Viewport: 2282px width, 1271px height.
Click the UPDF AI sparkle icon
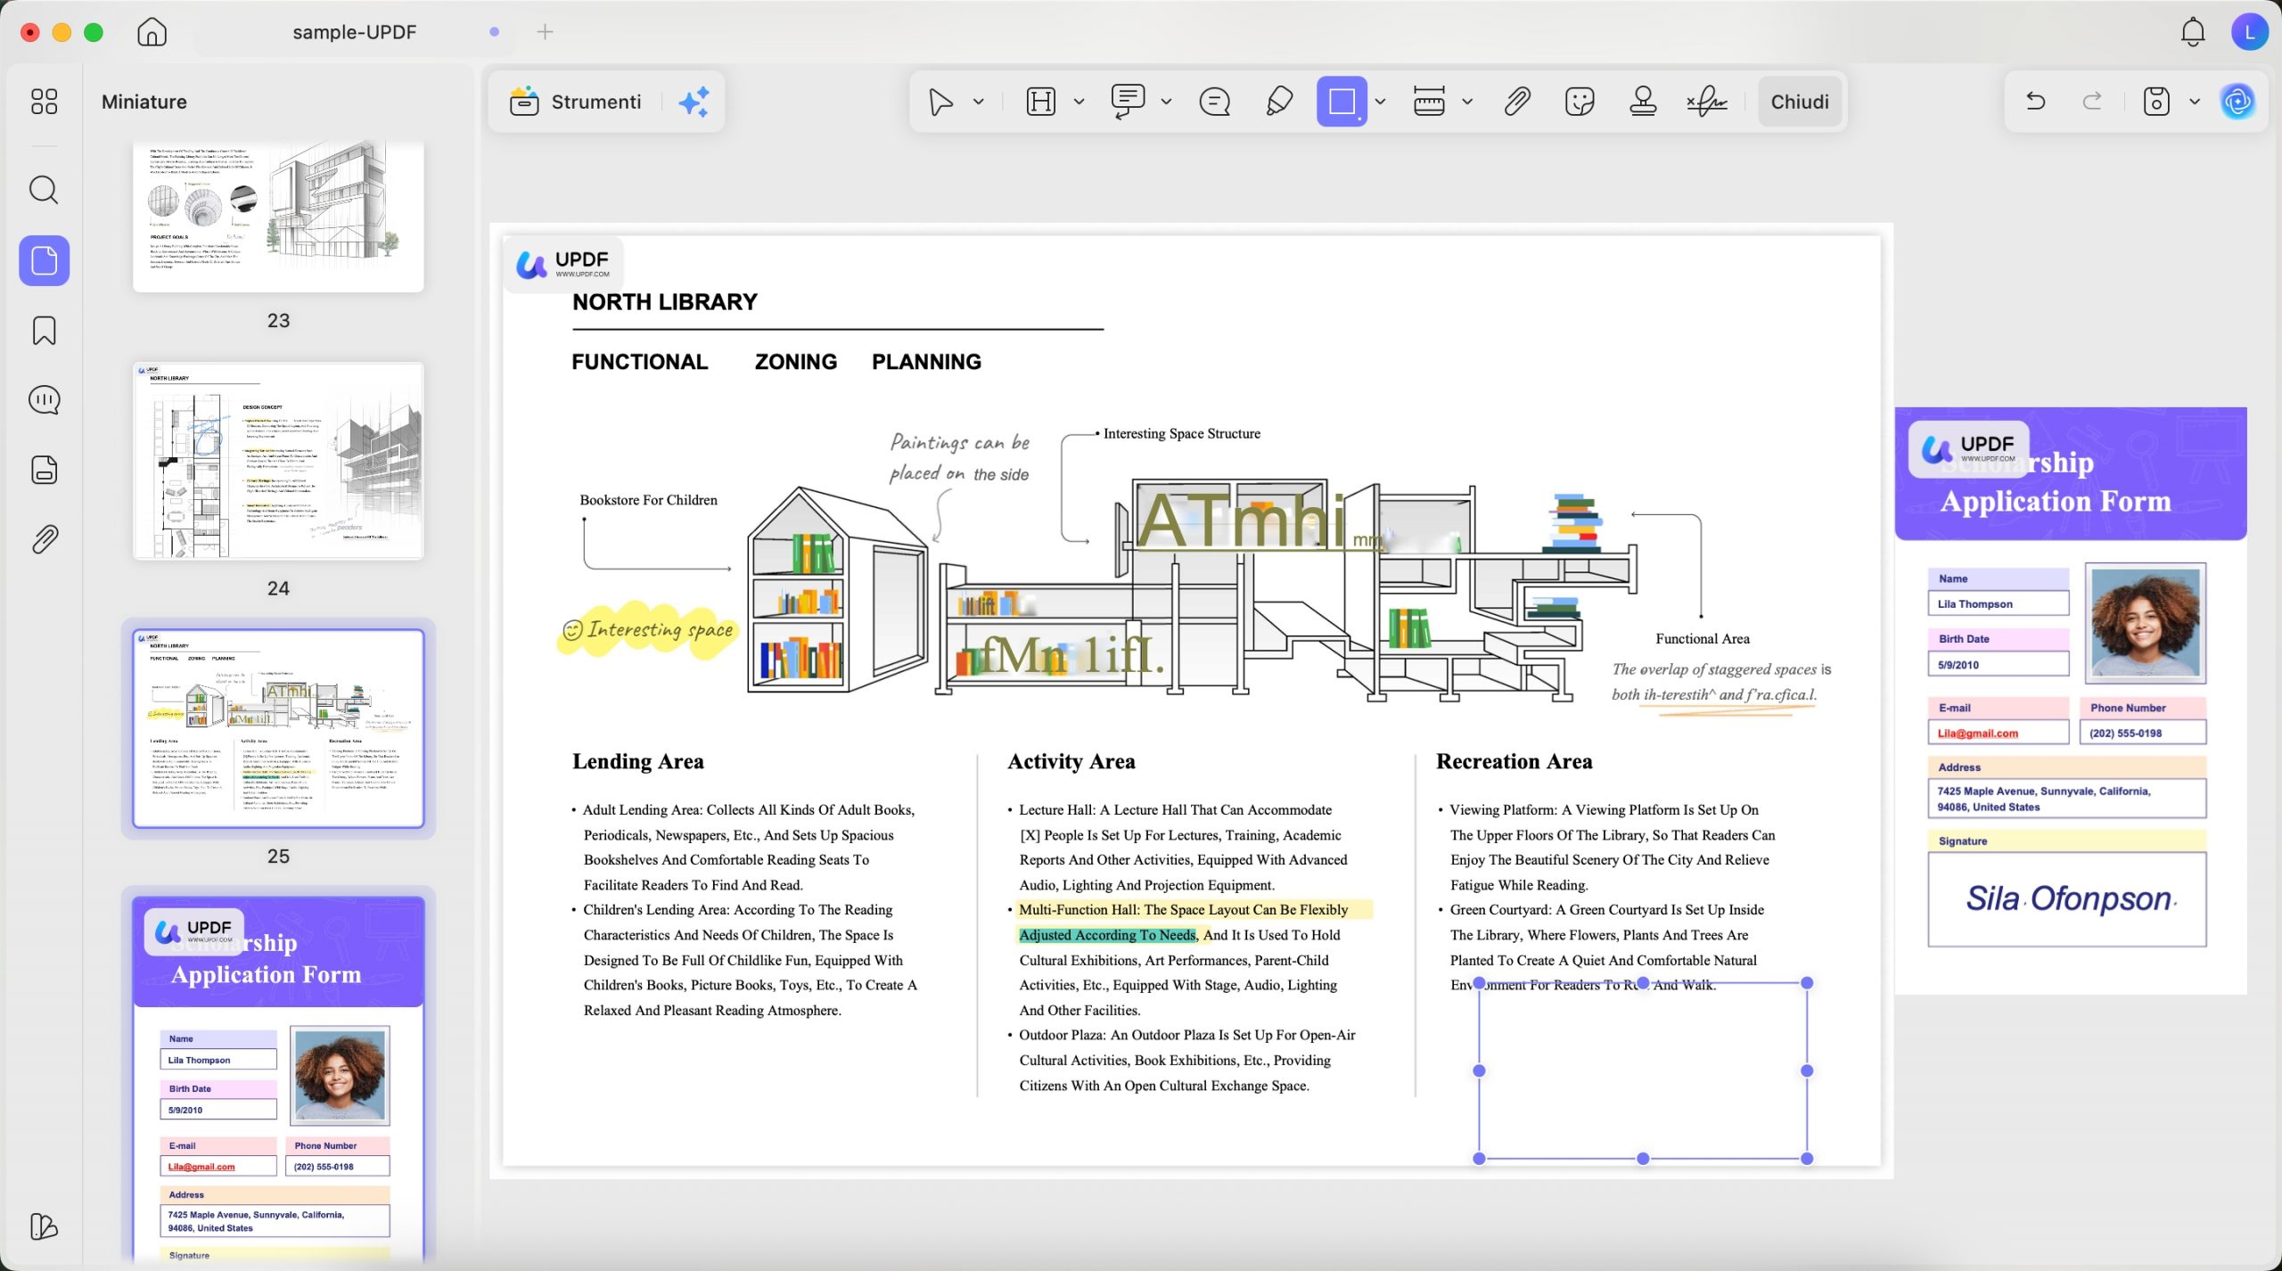694,102
